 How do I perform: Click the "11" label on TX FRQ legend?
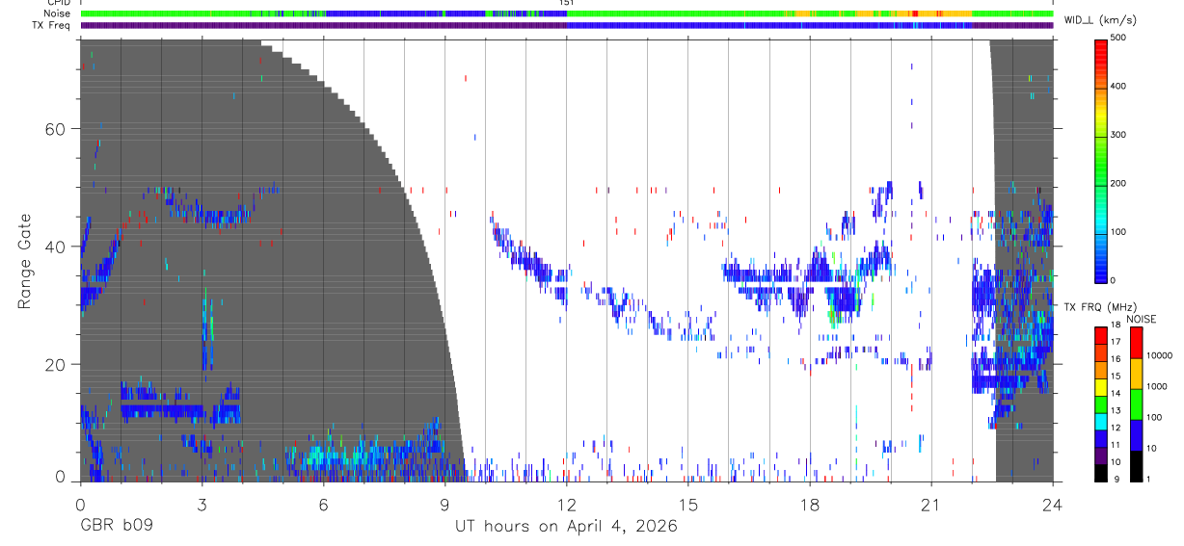pyautogui.click(x=1117, y=446)
